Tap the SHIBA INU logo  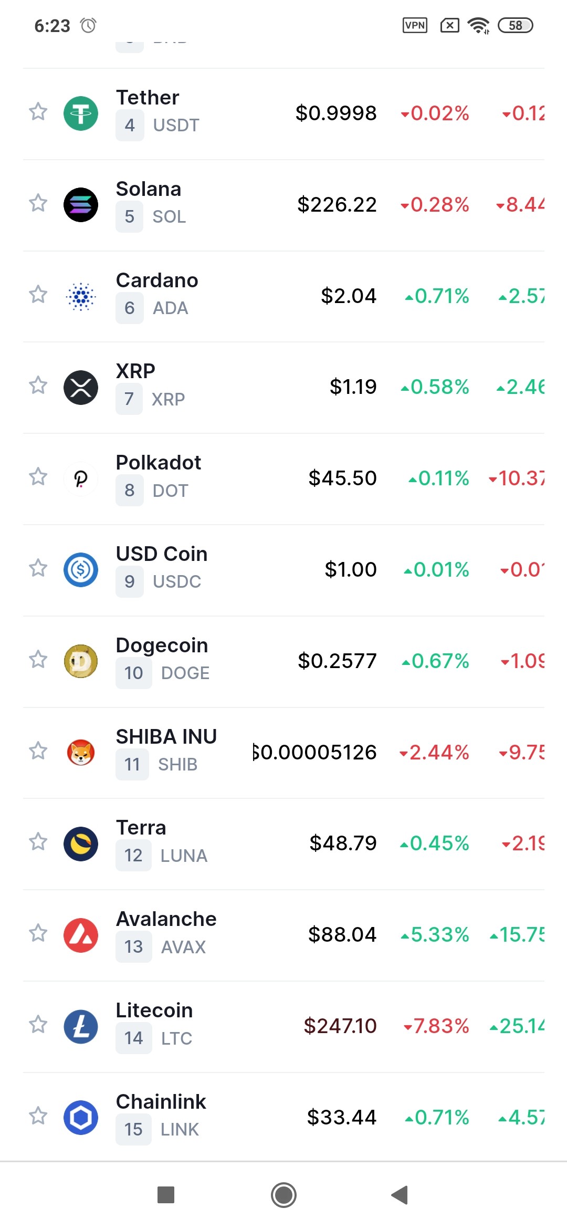(x=81, y=752)
